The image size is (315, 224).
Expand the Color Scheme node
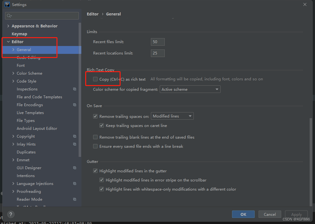click(13, 73)
